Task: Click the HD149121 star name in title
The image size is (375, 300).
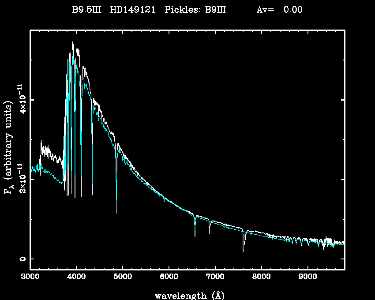Action: 135,10
